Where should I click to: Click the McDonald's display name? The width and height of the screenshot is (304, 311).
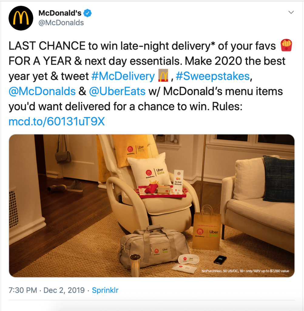tap(60, 13)
